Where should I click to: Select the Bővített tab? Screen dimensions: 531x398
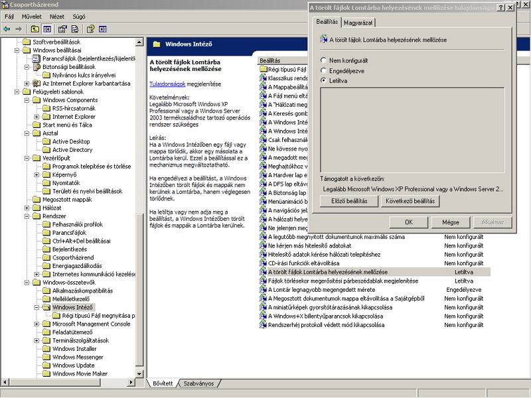163,383
